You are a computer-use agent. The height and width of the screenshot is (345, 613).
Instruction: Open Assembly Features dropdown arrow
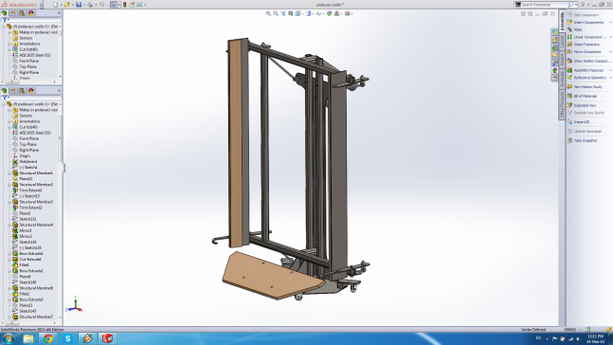[610, 70]
